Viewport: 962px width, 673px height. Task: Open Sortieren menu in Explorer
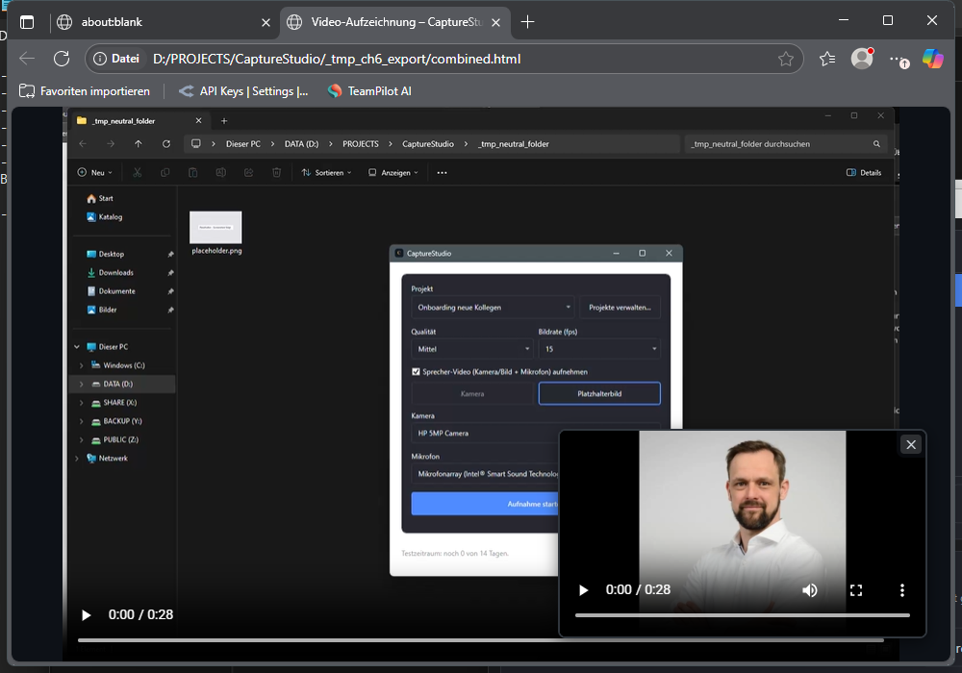pos(327,173)
